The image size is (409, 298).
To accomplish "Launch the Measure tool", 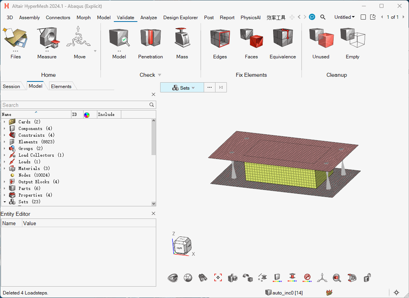I will click(47, 43).
